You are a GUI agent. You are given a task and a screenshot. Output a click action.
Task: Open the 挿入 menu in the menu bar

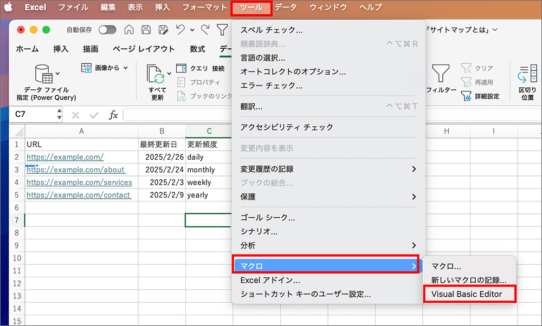[x=163, y=7]
